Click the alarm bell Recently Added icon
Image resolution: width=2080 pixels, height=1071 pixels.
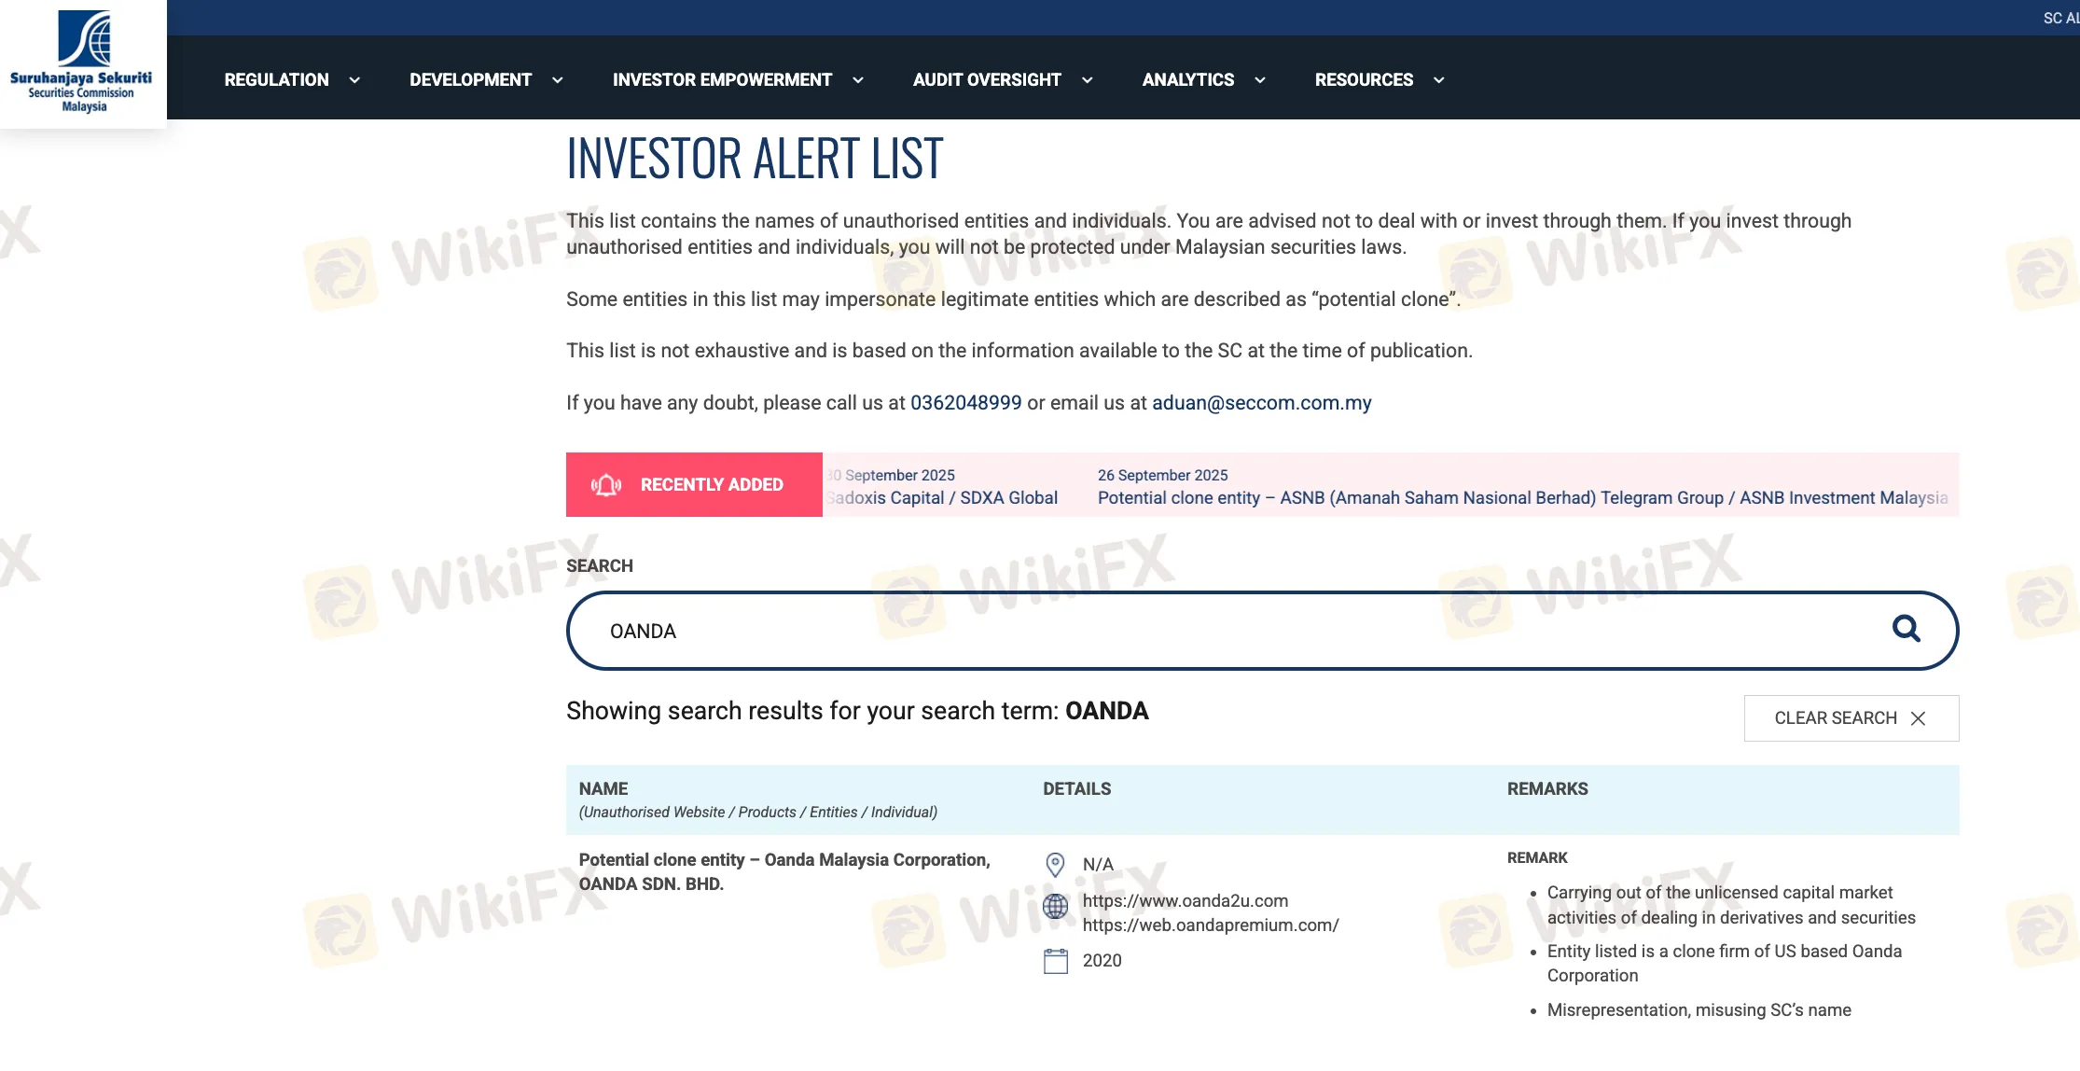(606, 485)
